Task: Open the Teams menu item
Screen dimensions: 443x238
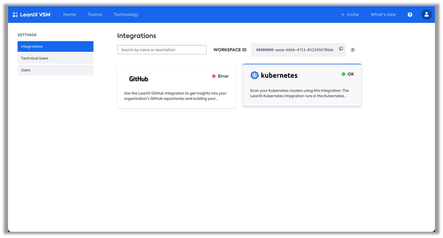Action: click(95, 15)
